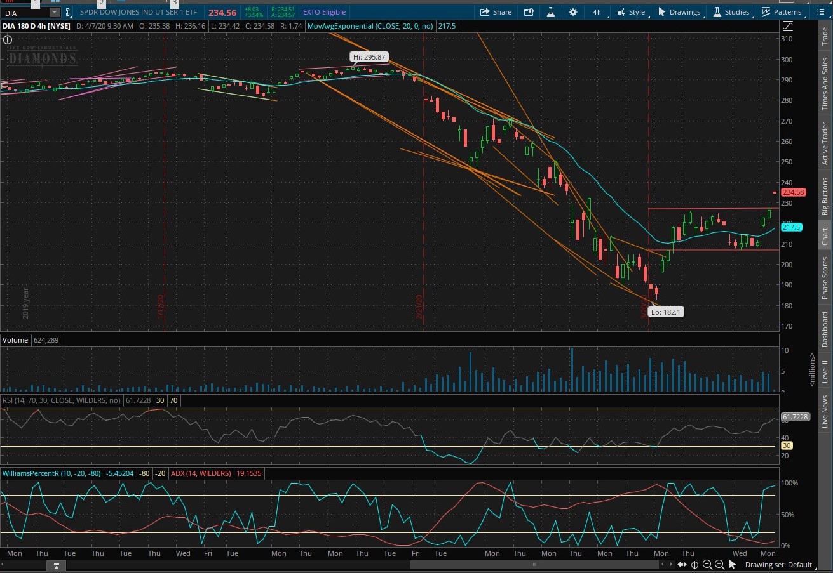Open the Phase Scores side tab
Screen dimensions: 833x573
click(825, 278)
